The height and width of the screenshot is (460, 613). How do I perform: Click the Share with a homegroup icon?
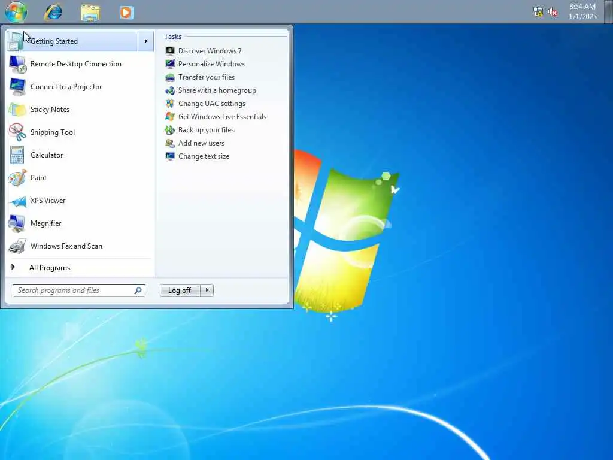169,90
